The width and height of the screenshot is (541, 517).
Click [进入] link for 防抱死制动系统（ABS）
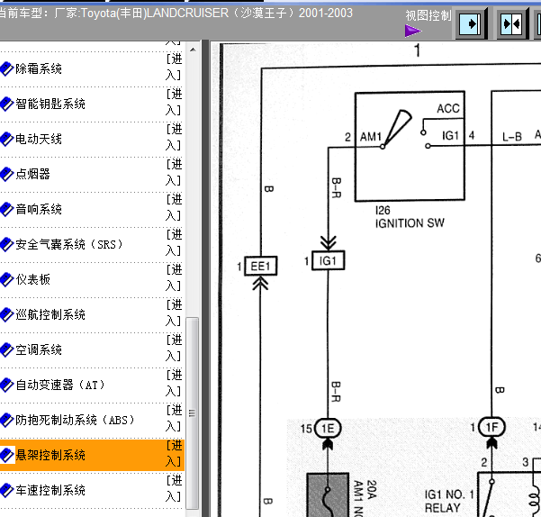(174, 418)
